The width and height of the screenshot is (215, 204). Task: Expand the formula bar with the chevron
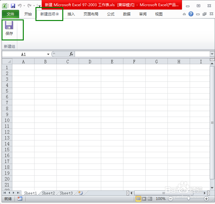tap(212, 54)
